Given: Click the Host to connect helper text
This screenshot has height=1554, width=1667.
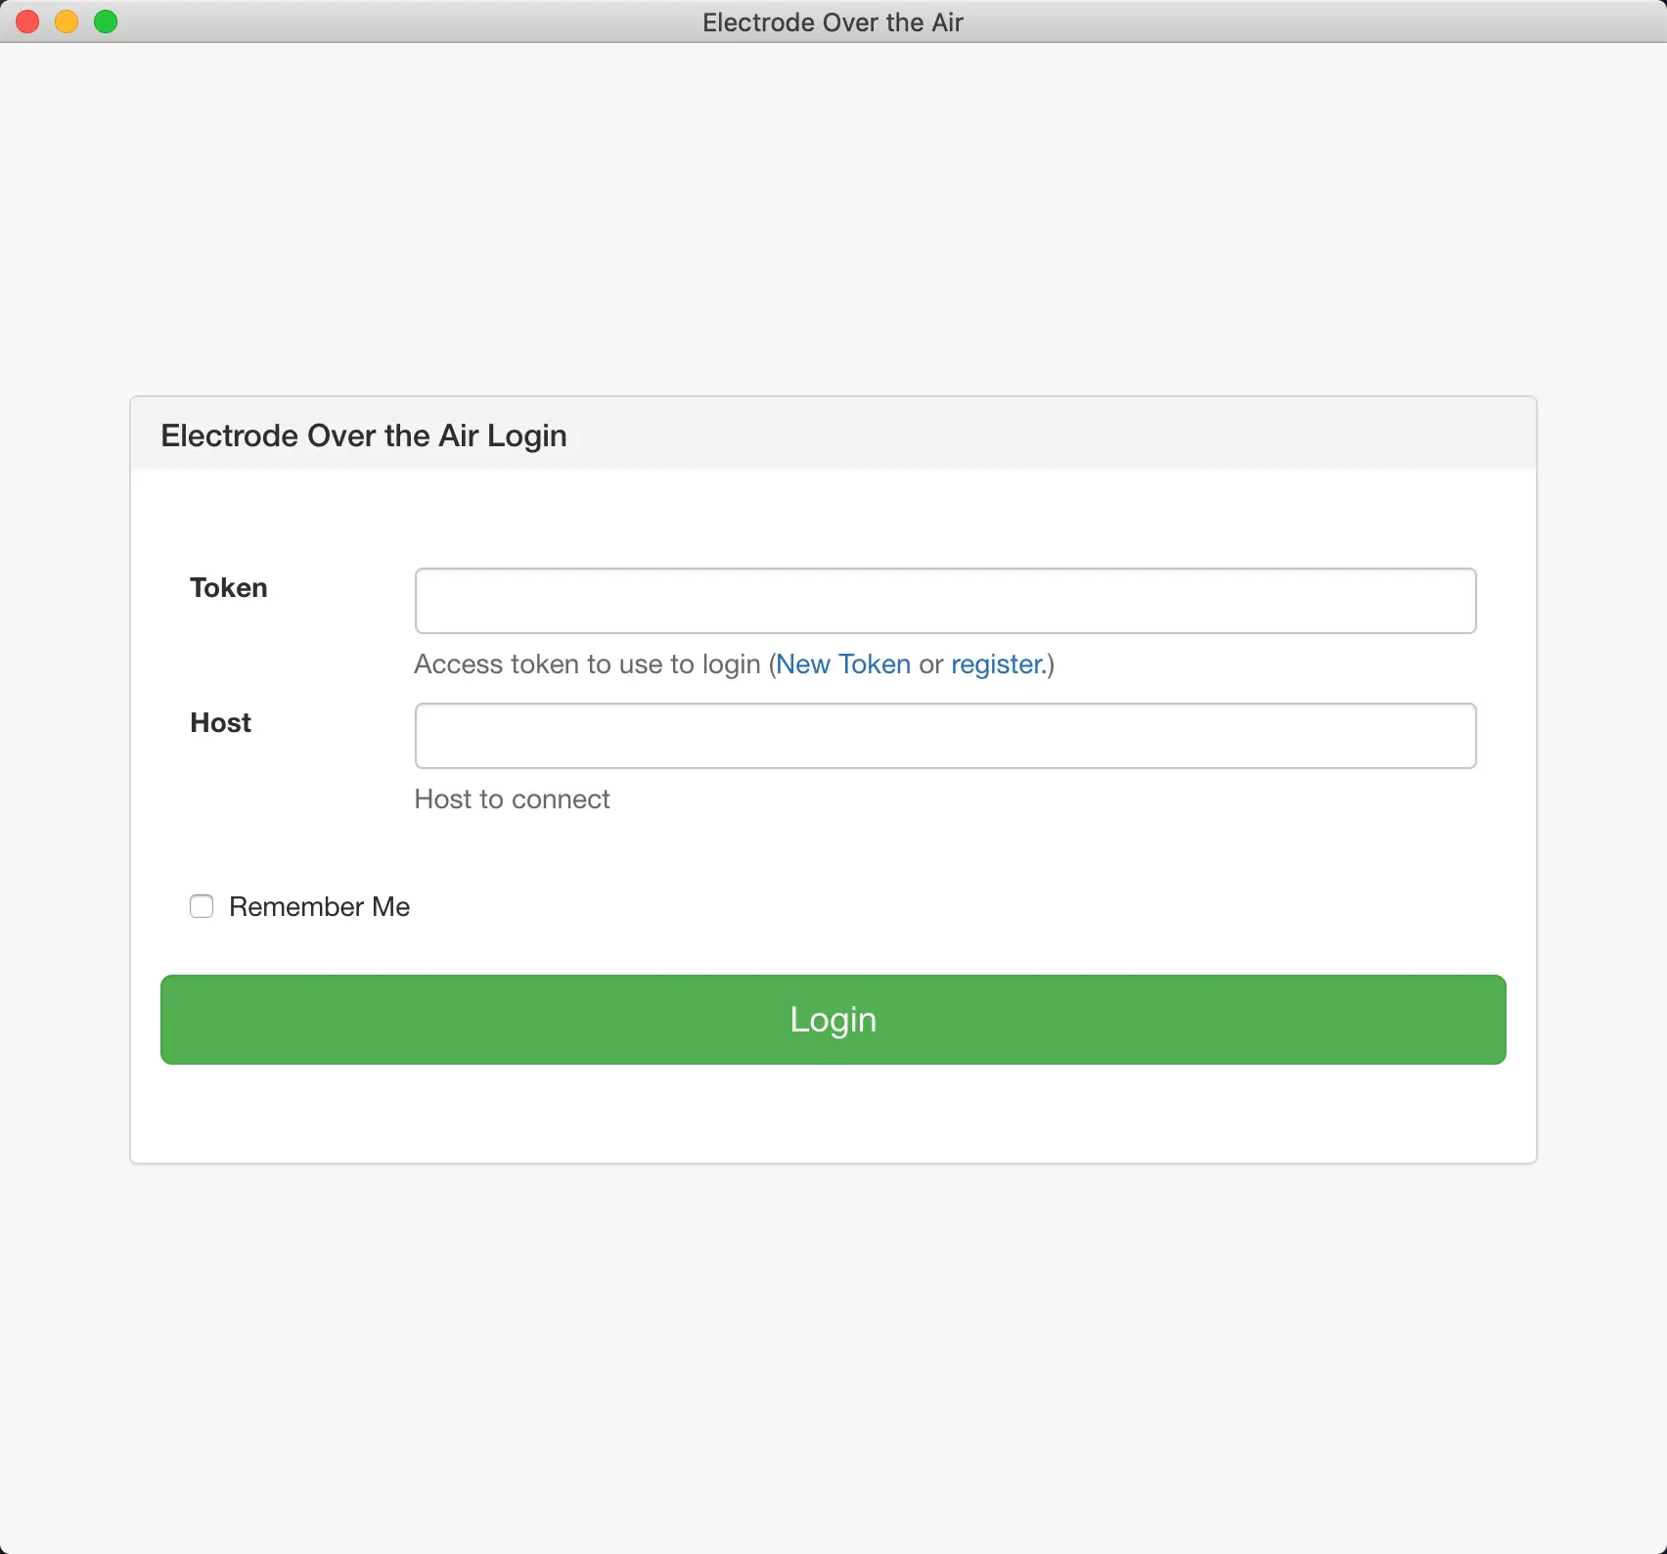Looking at the screenshot, I should tap(512, 800).
